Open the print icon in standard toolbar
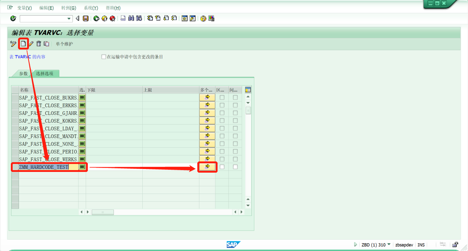 pos(123,18)
